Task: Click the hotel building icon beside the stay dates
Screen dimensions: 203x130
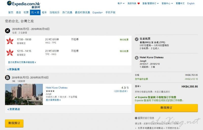Action: (8, 78)
